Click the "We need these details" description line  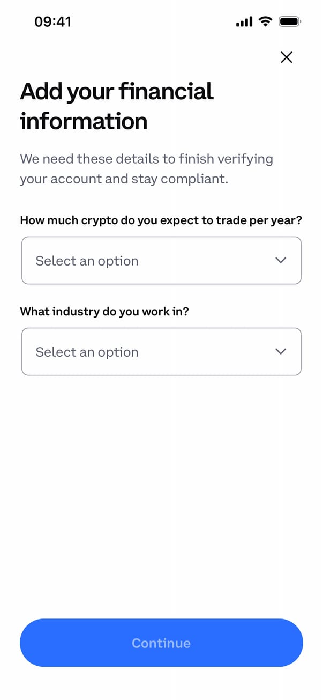coord(146,159)
